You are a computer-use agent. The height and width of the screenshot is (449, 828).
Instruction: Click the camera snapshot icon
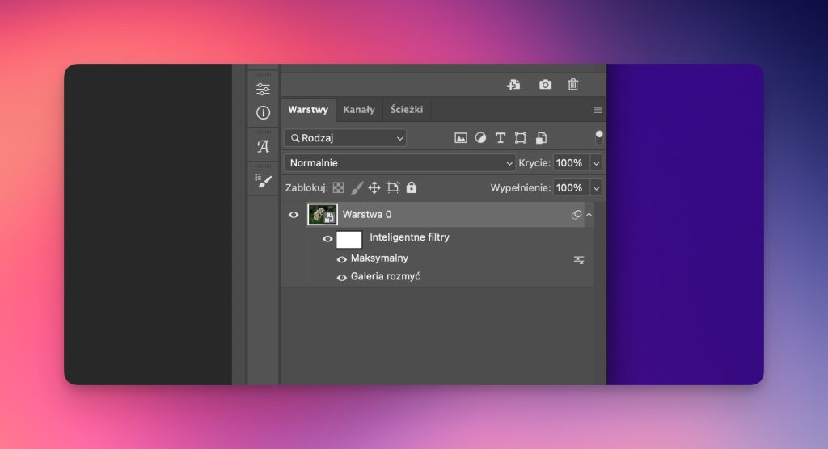(x=545, y=85)
